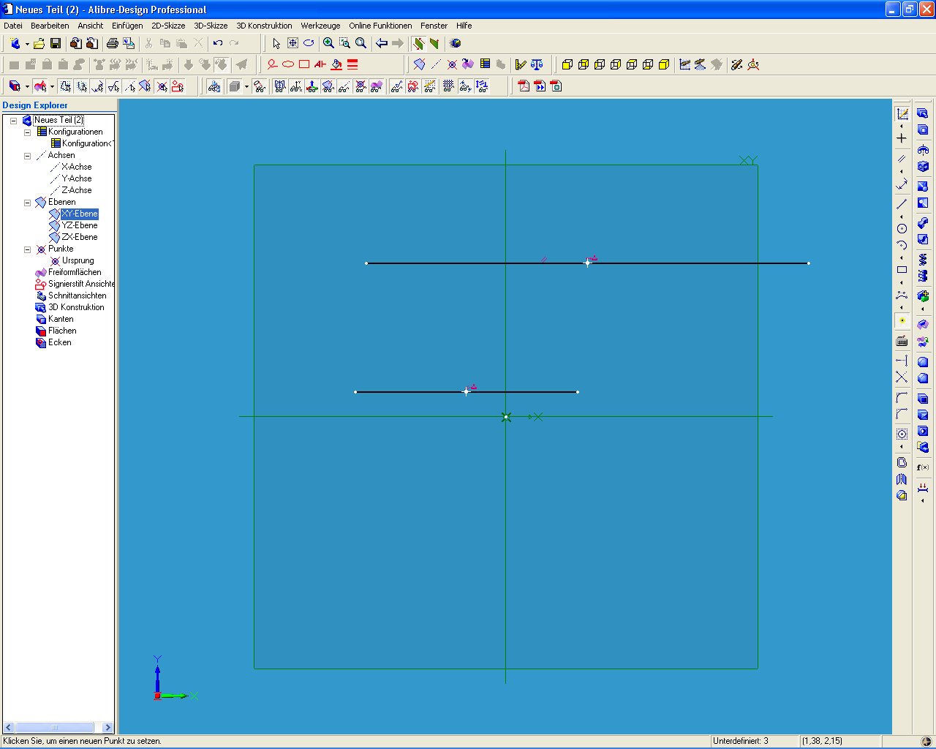The image size is (936, 749).
Task: Open the Datei menu
Action: coord(13,26)
